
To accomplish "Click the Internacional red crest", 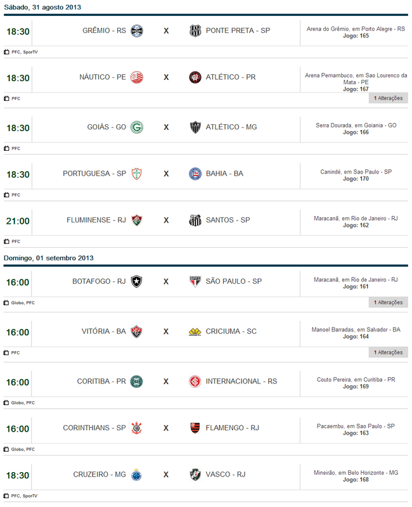I will (195, 382).
